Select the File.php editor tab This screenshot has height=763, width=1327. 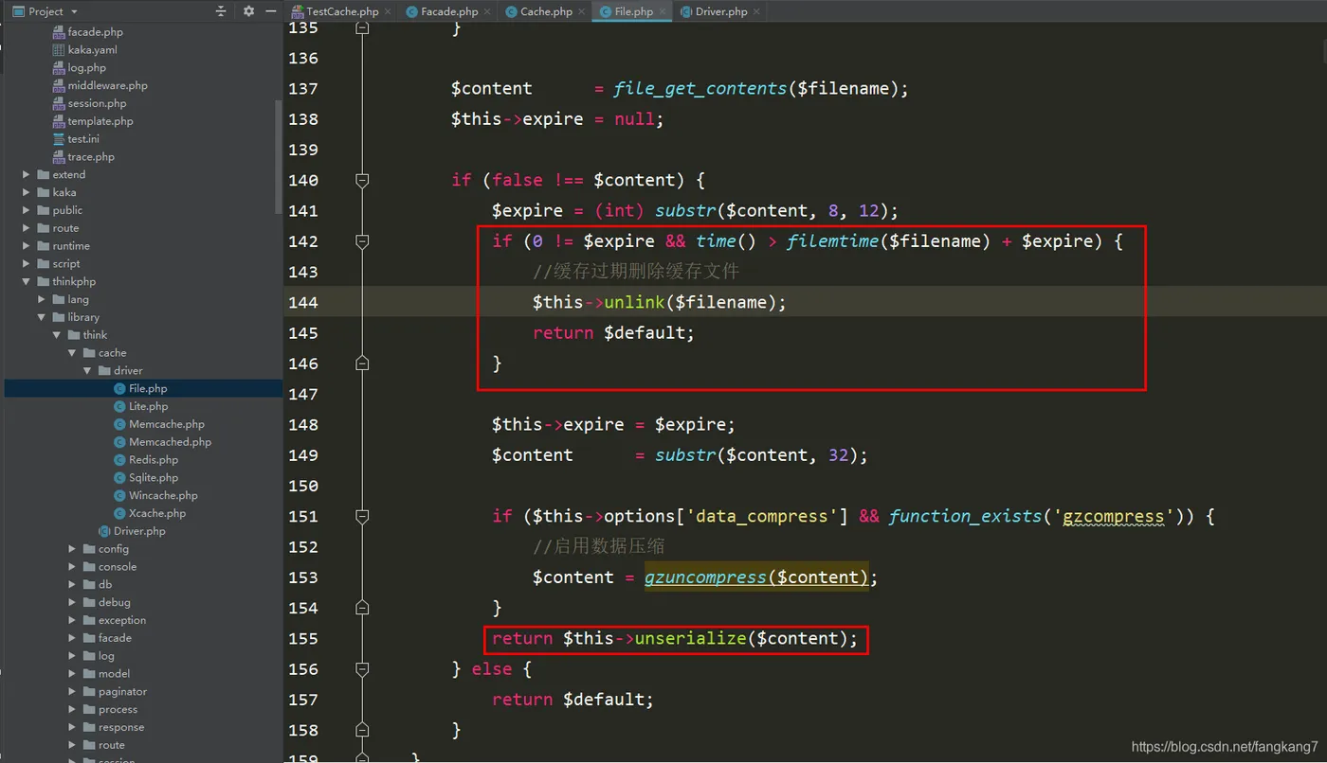[633, 11]
